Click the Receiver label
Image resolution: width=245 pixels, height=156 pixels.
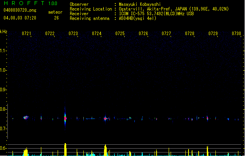[x=79, y=14]
